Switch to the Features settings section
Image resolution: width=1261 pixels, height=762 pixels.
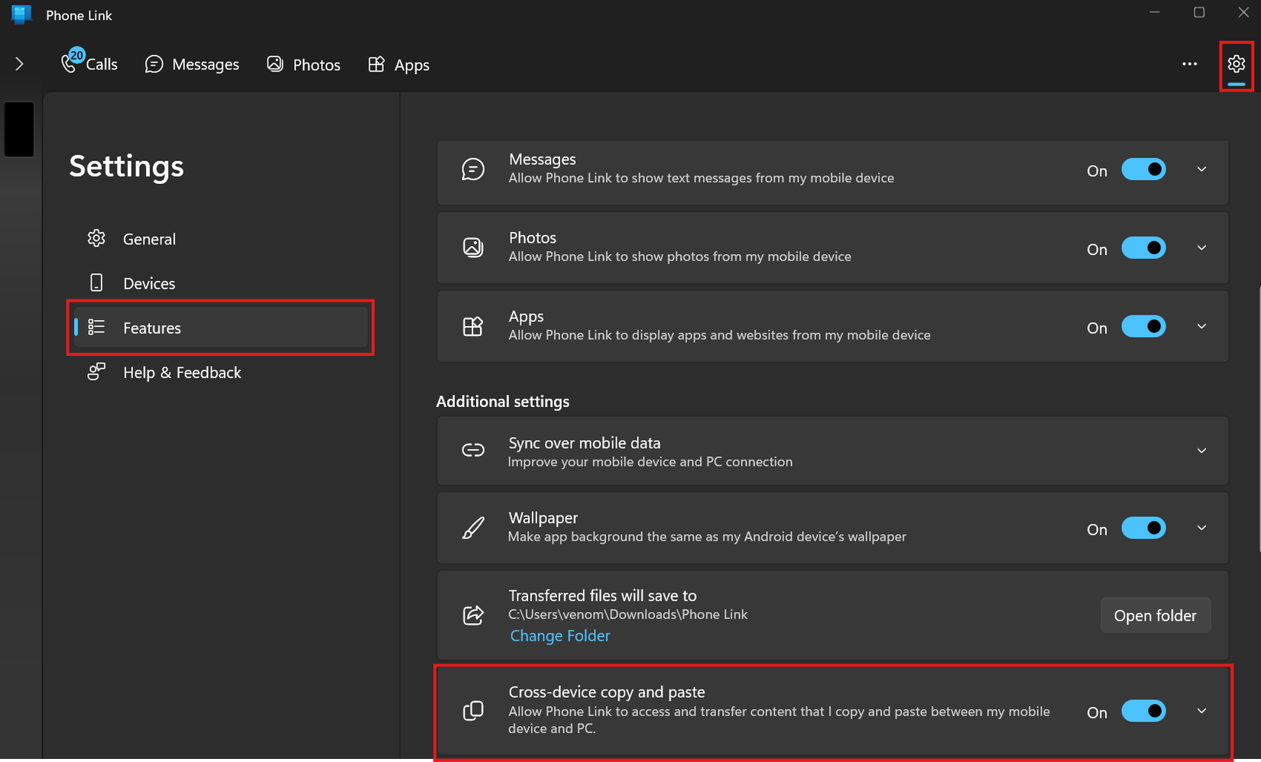[152, 328]
